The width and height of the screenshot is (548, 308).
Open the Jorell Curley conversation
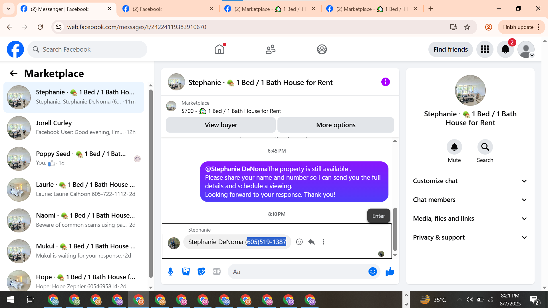(74, 128)
